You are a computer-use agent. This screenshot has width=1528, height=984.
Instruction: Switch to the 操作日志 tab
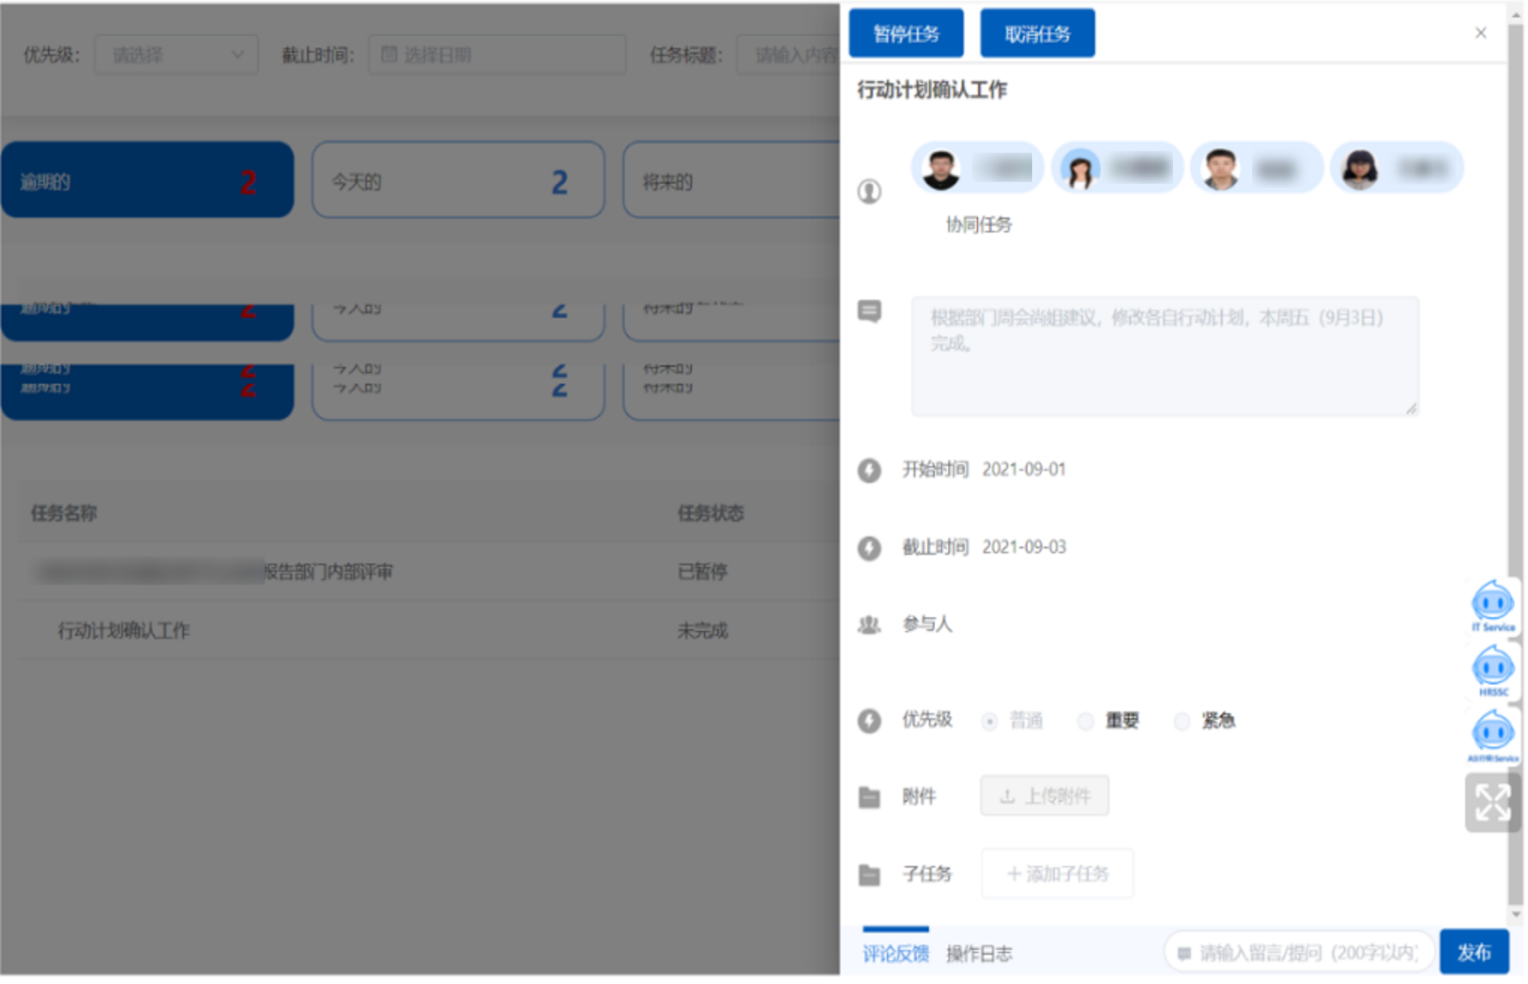[x=981, y=955]
